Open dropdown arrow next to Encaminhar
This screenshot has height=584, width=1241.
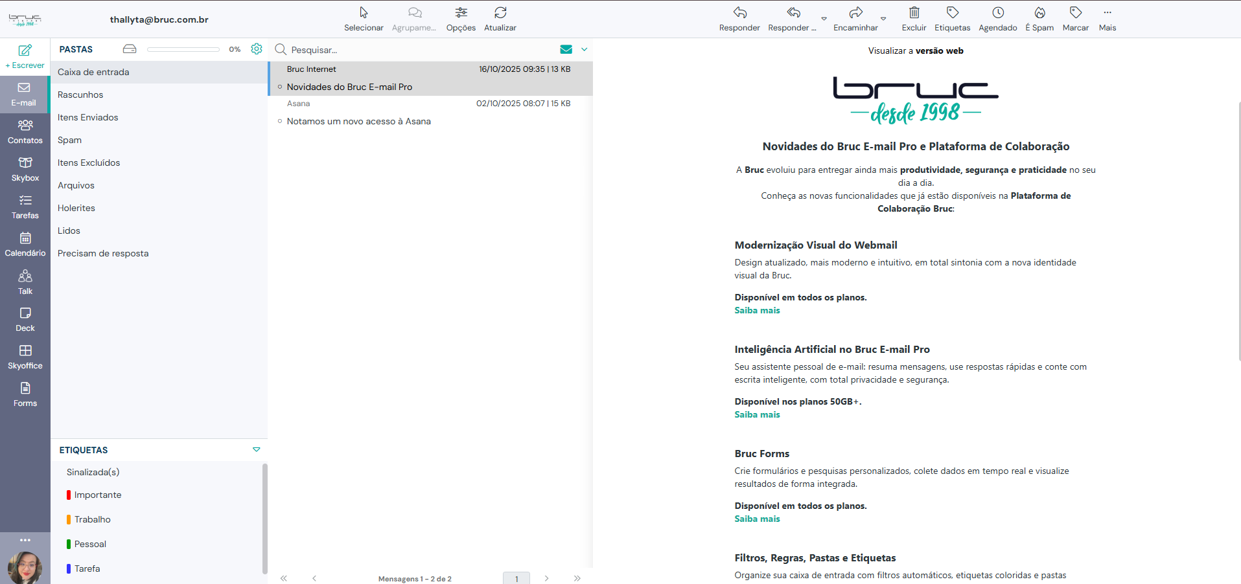tap(883, 19)
